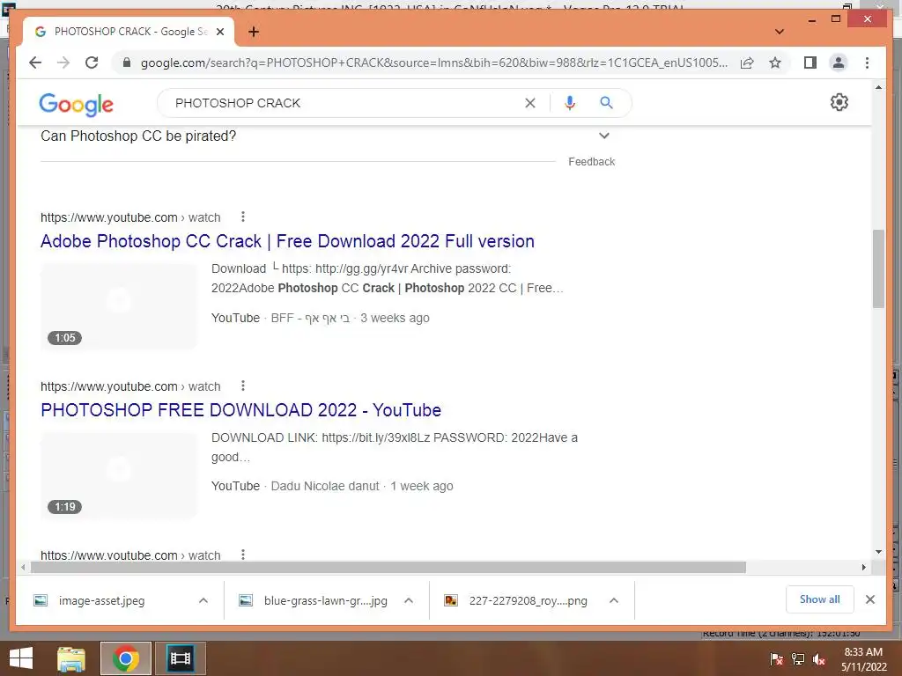This screenshot has width=902, height=676.
Task: Bookmark this tab with star icon
Action: click(775, 62)
